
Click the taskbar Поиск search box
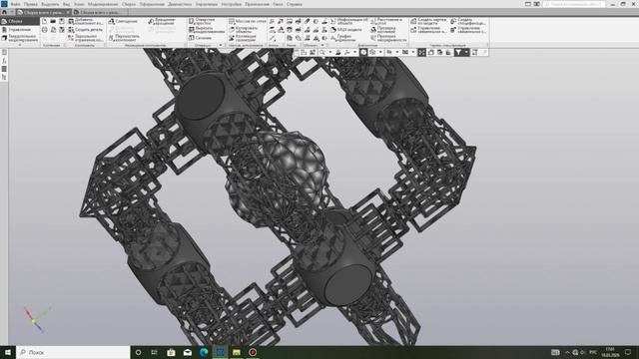pyautogui.click(x=73, y=352)
